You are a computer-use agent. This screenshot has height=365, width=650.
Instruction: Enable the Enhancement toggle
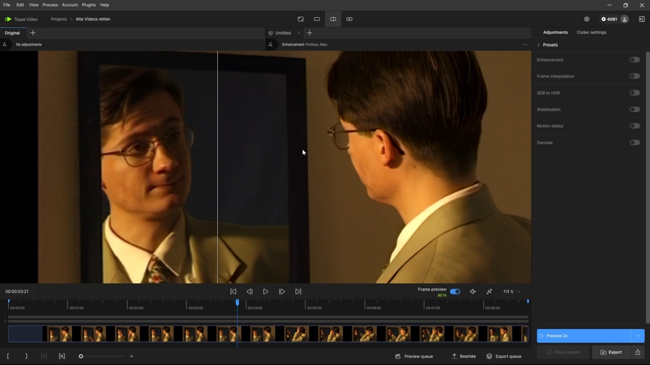635,60
